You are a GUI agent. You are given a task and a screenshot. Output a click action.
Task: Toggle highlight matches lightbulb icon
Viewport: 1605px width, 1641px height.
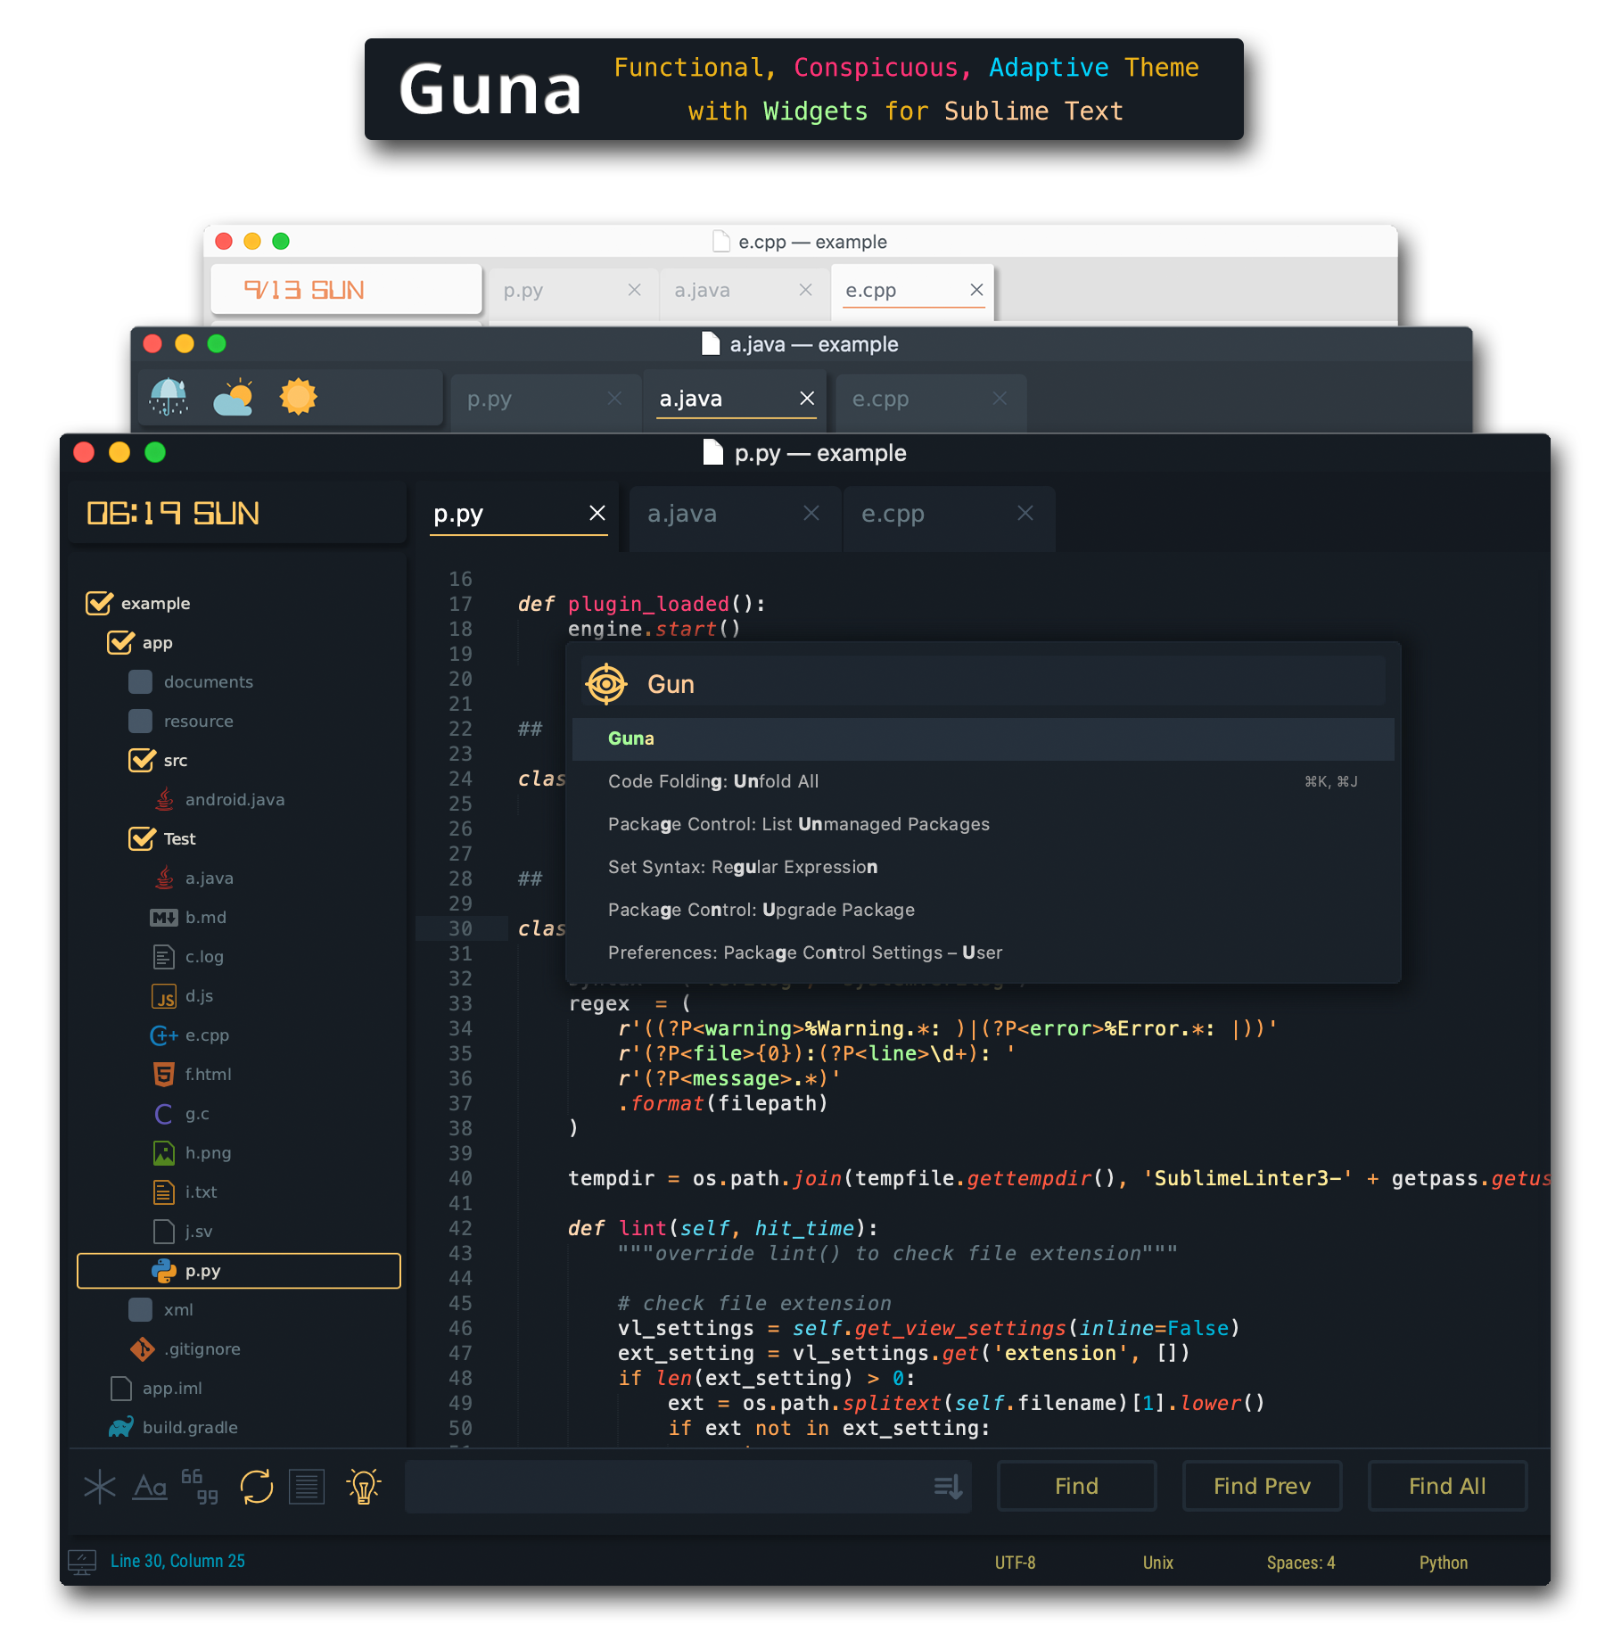[364, 1487]
